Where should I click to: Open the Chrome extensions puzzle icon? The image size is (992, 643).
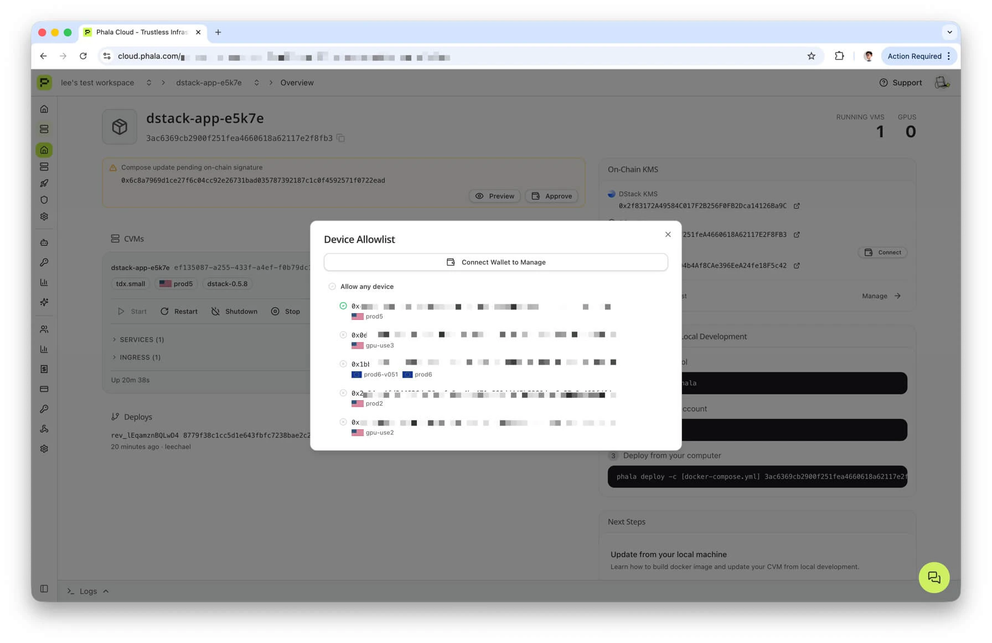pos(839,56)
